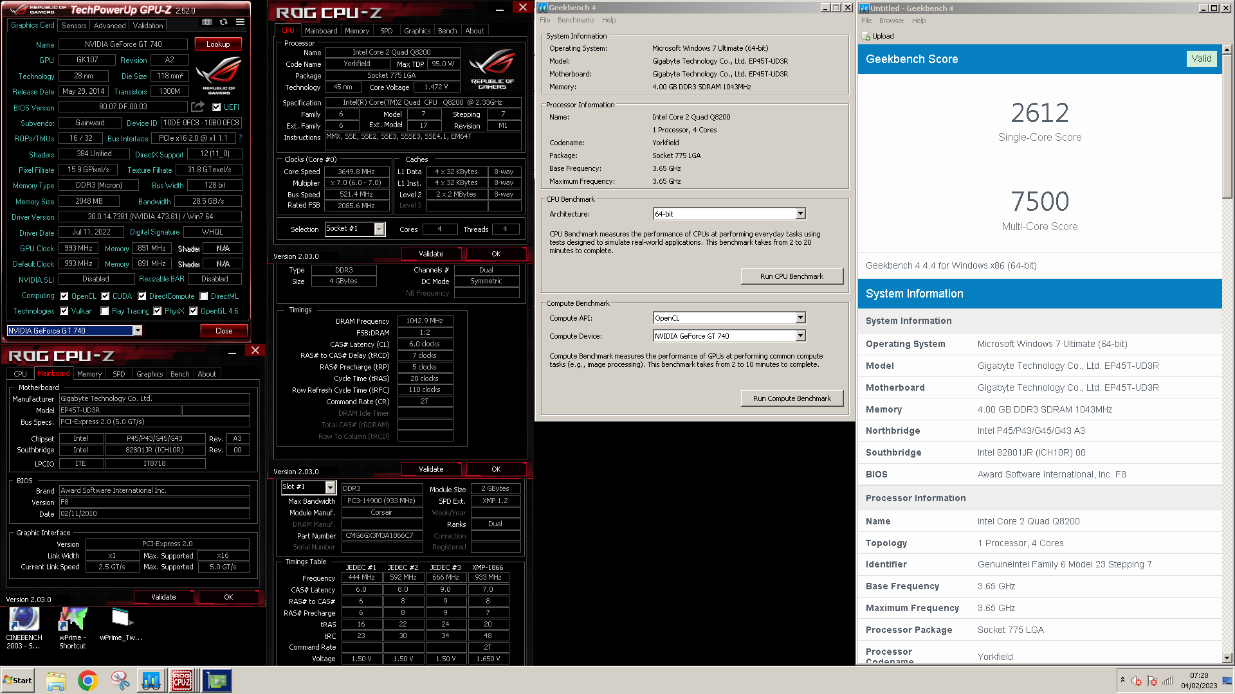
Task: Switch to the Validation tab in GPU-Z
Action: click(x=148, y=26)
